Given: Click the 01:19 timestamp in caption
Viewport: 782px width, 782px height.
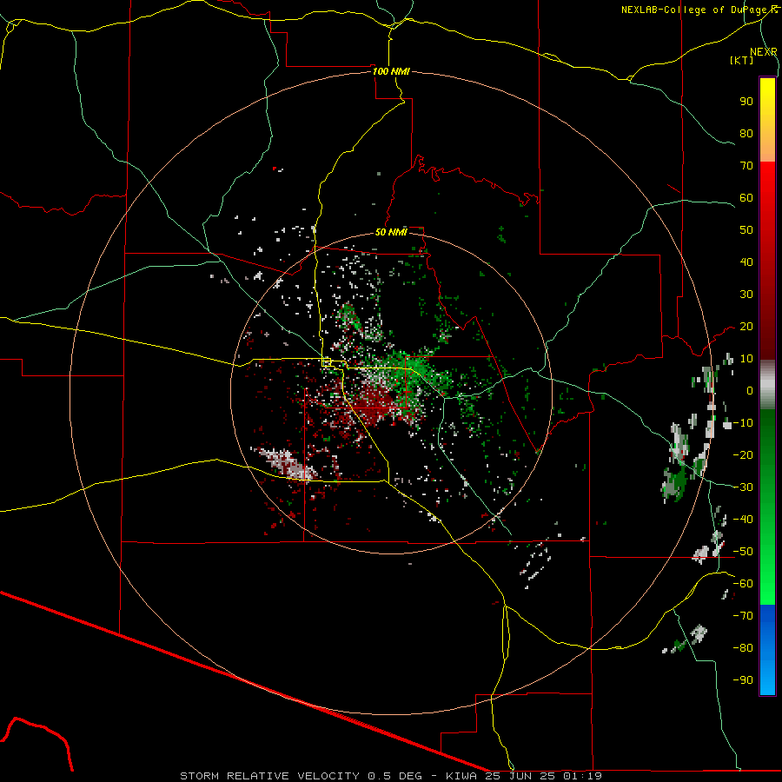Looking at the screenshot, I should click(582, 776).
